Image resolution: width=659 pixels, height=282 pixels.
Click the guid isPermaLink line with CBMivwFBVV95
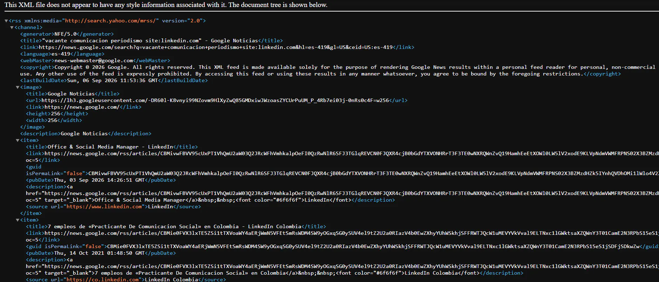point(342,170)
